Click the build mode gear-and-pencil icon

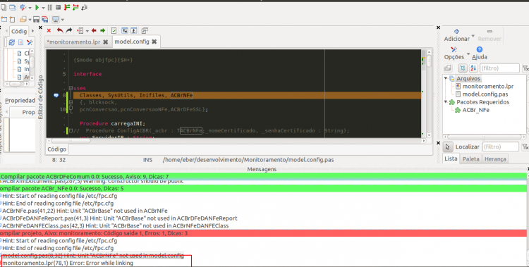(23, 7)
